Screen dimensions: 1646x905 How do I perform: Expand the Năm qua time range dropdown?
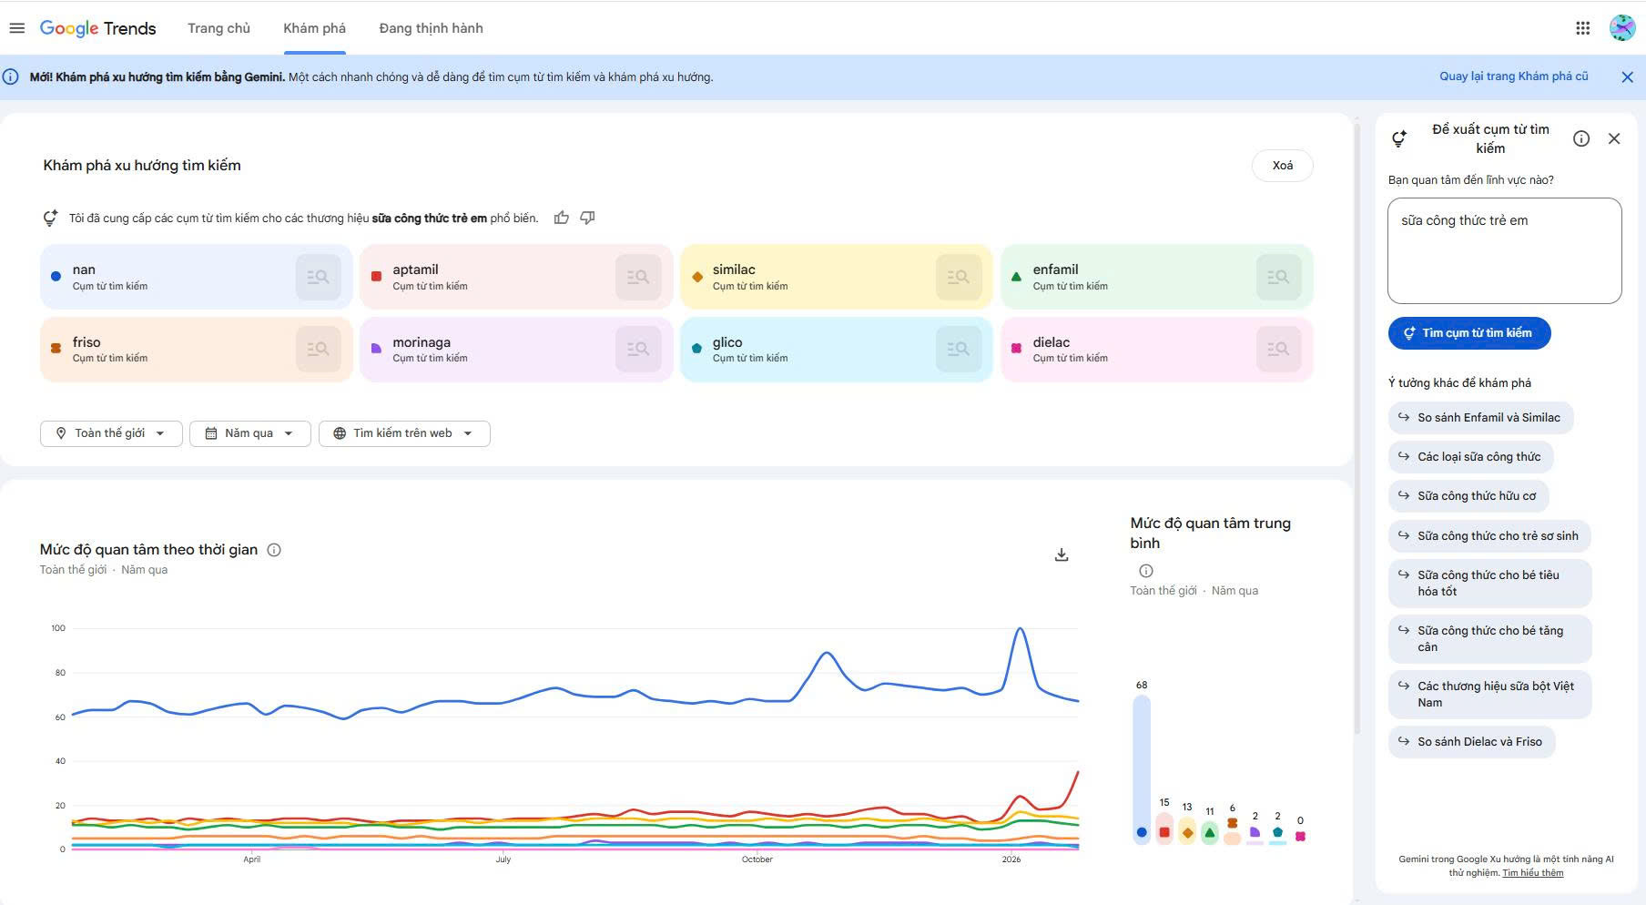click(249, 433)
